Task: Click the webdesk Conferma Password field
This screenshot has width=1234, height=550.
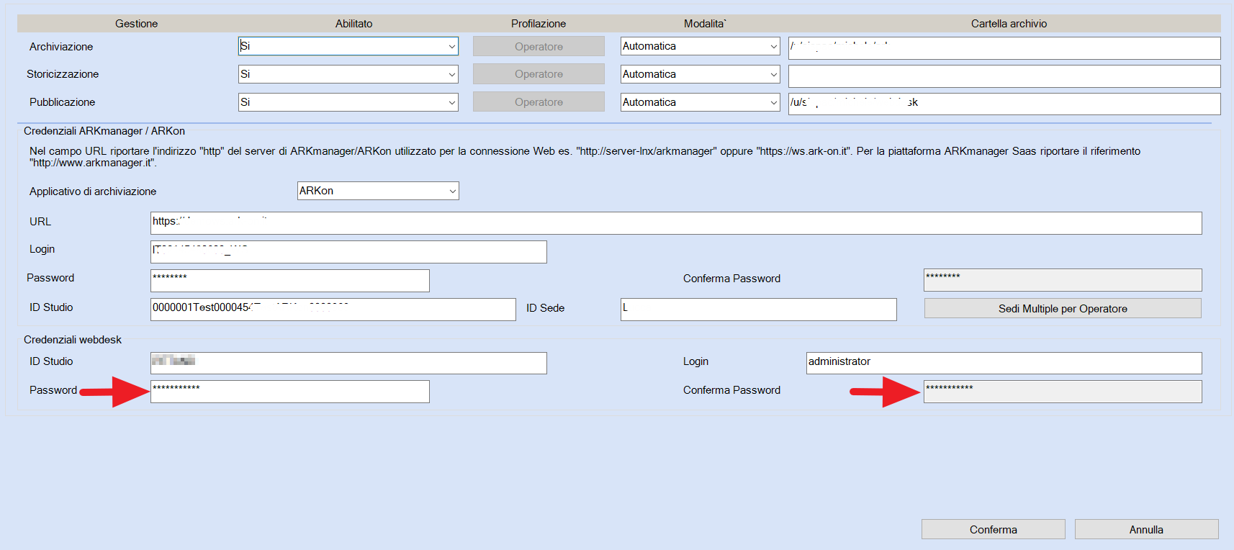Action: point(1063,392)
